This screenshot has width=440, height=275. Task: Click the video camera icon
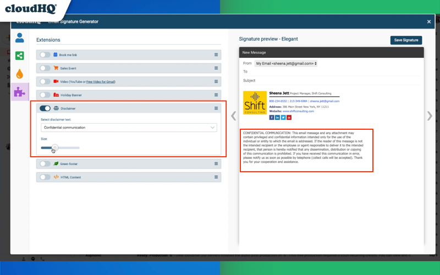click(x=56, y=81)
